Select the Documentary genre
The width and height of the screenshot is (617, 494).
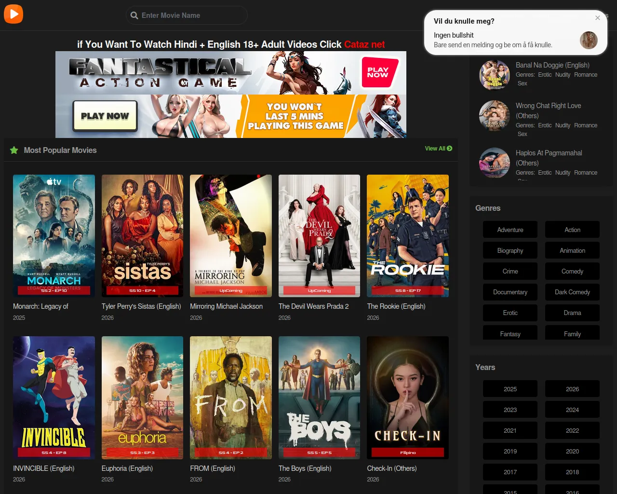tap(510, 292)
